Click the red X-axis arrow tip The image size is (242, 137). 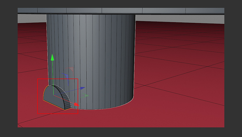[77, 105]
